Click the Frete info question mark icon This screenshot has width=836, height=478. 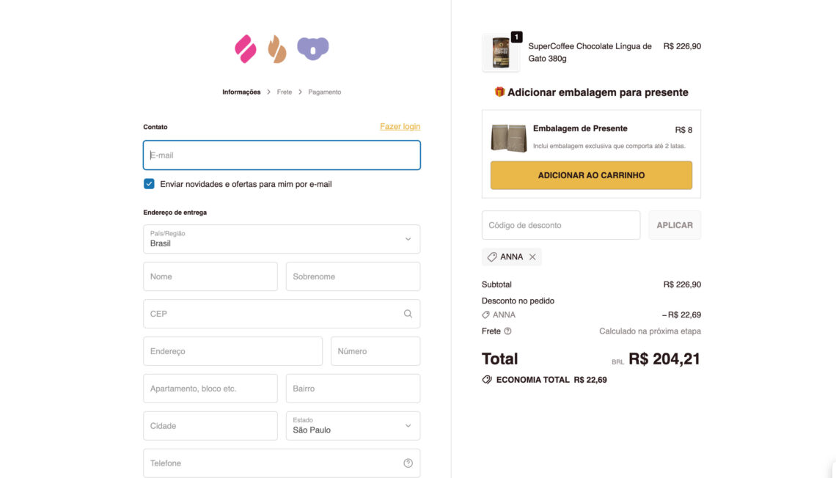coord(507,331)
